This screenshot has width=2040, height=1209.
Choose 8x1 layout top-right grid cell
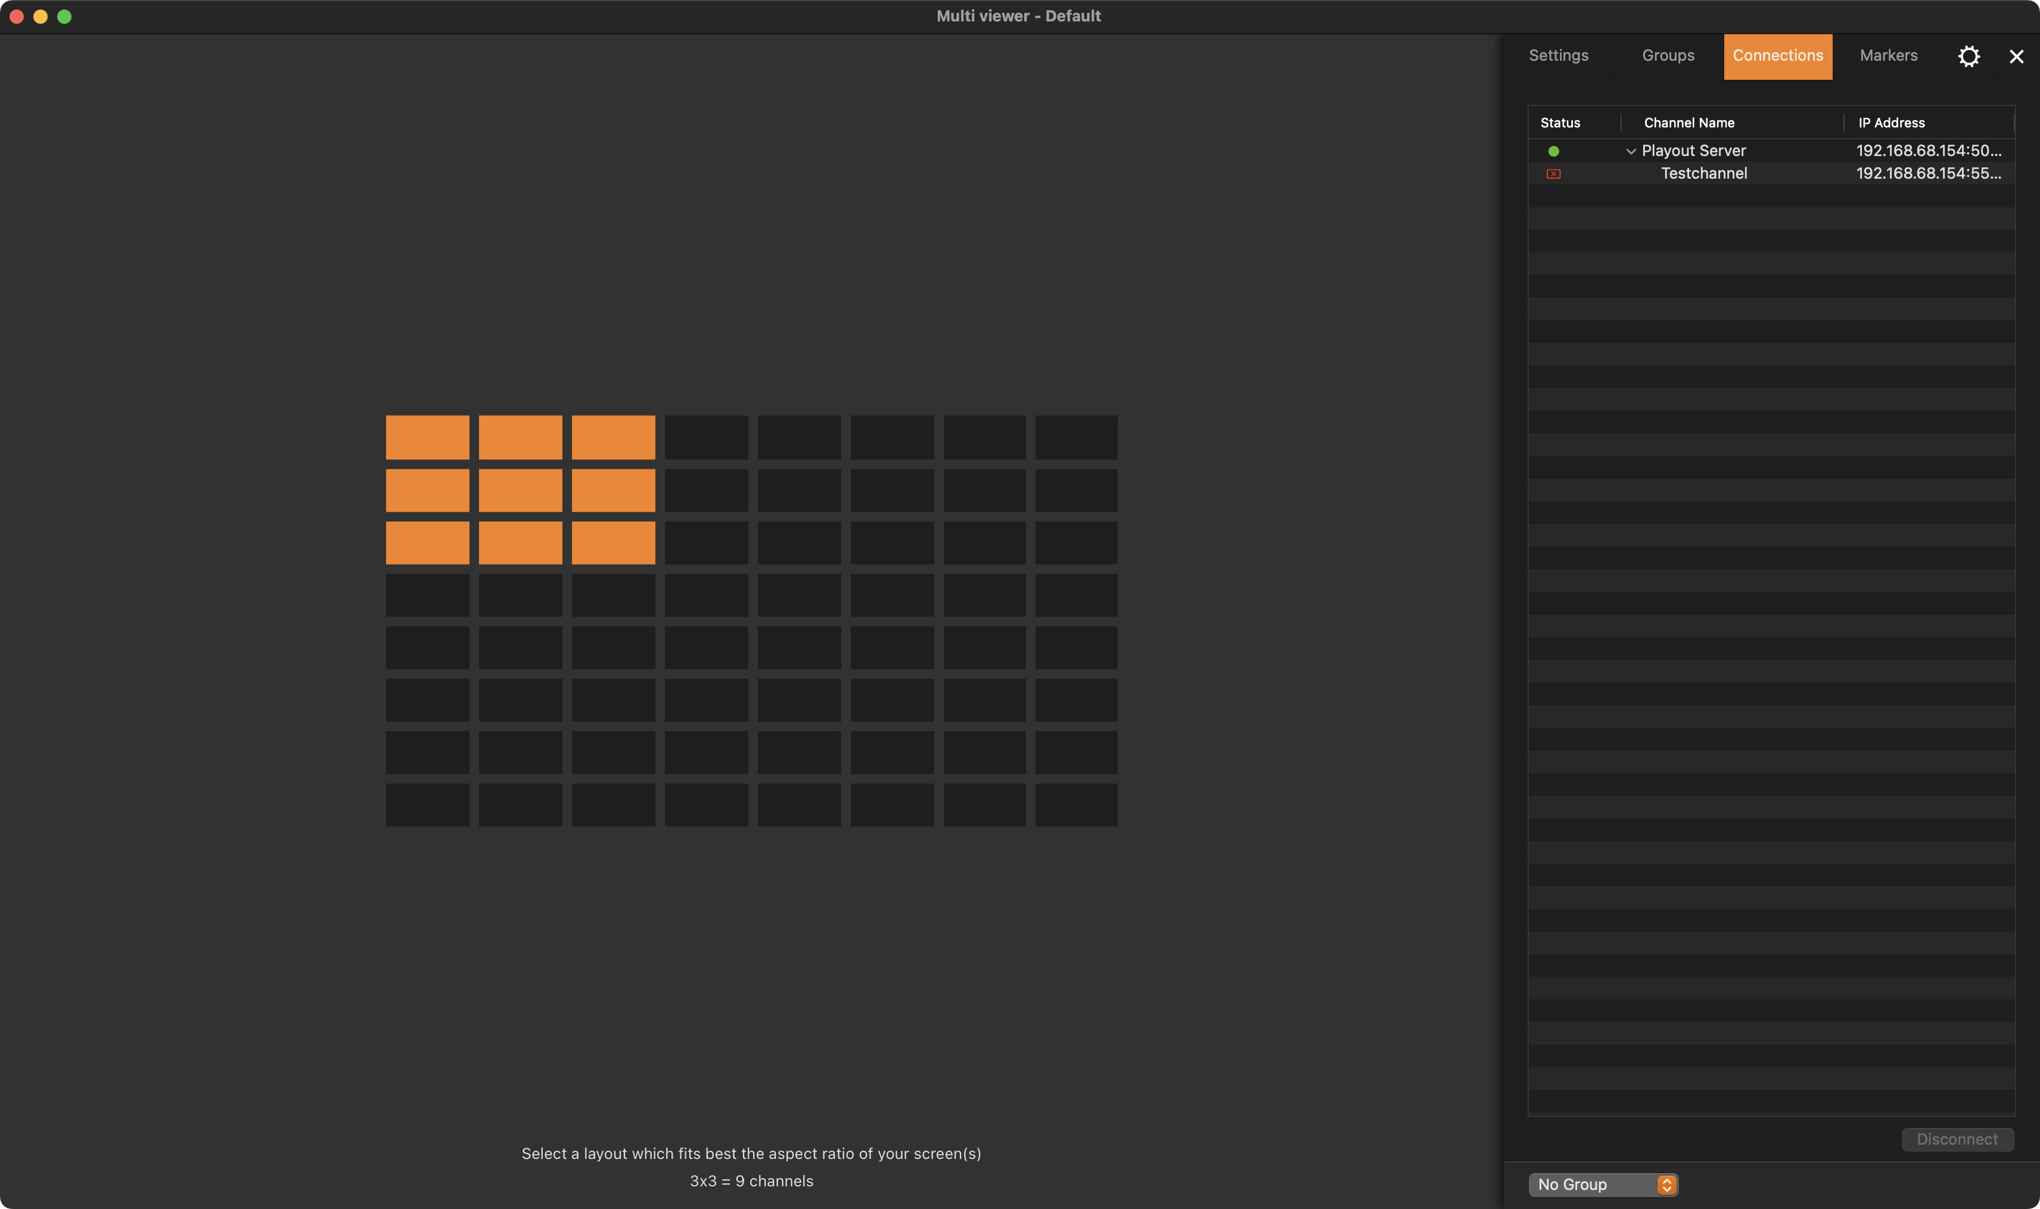tap(1076, 438)
